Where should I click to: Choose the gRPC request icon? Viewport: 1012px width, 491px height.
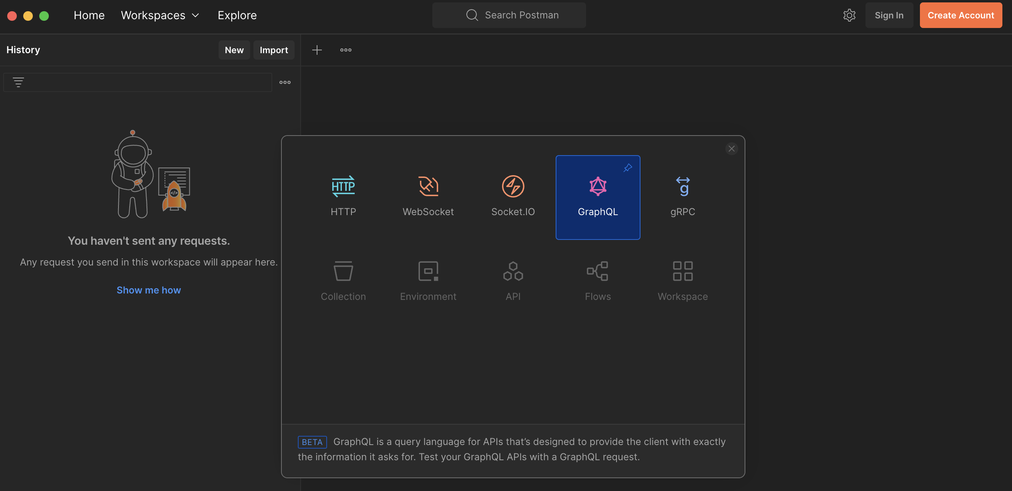coord(683,187)
